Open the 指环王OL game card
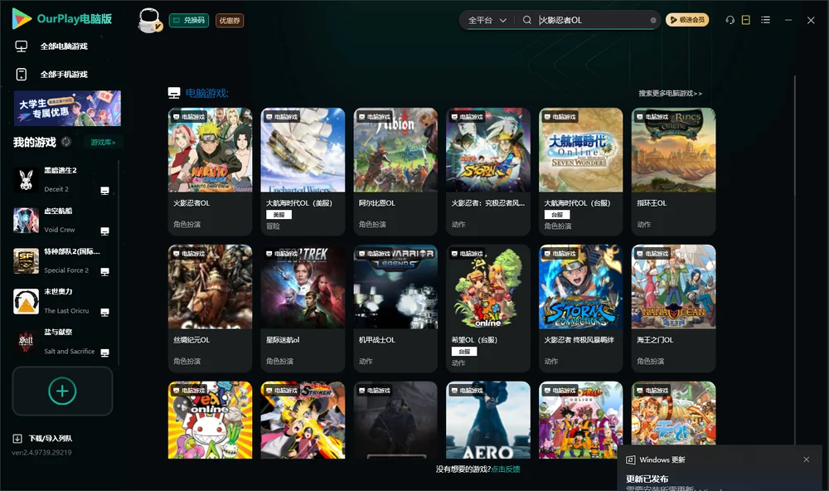 coord(673,172)
